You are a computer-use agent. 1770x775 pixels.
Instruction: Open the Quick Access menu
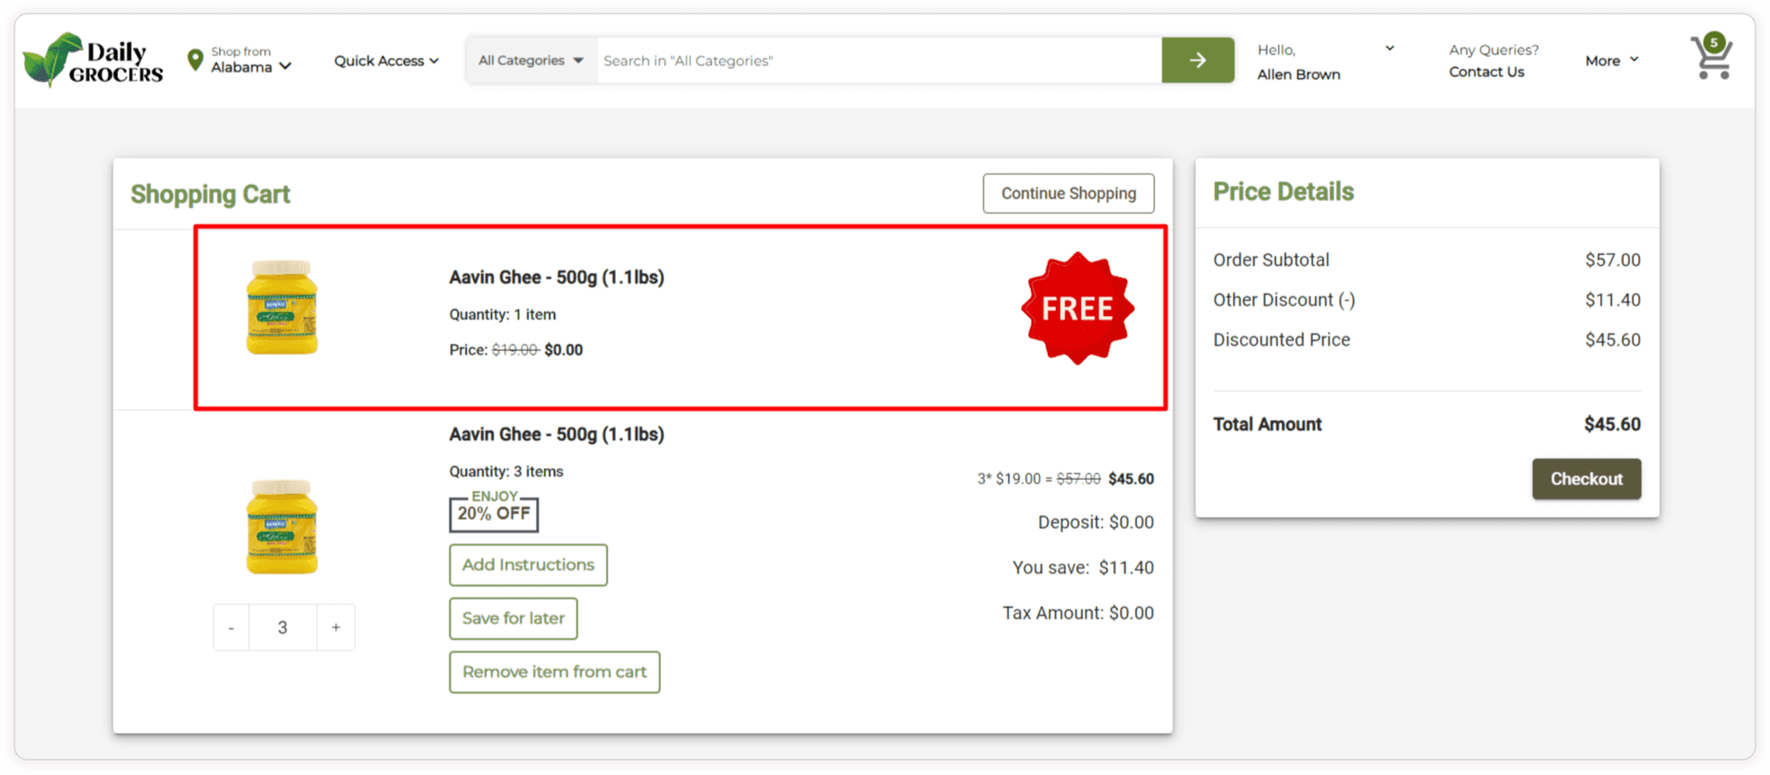[x=386, y=61]
